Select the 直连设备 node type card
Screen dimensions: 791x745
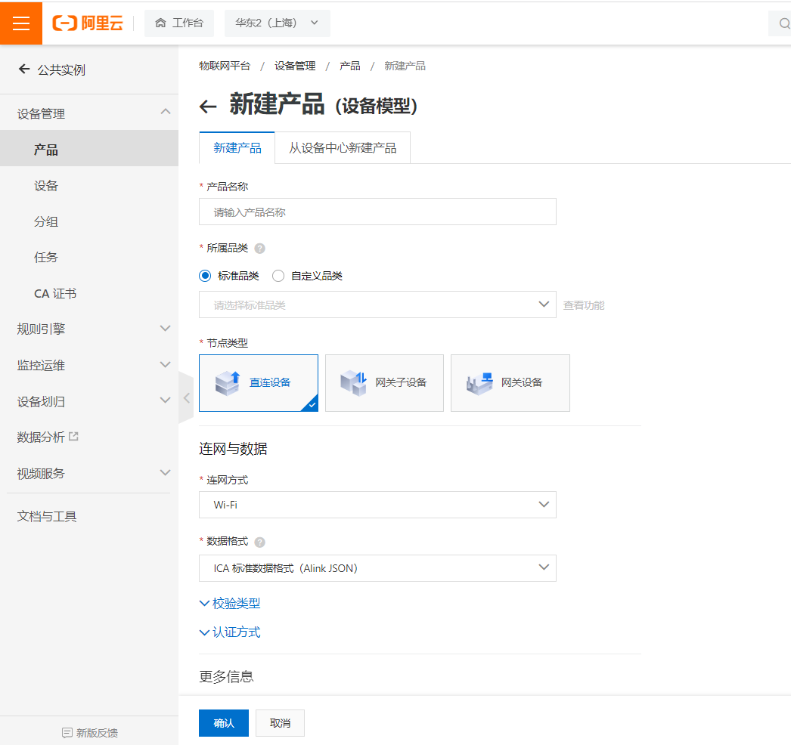tap(259, 383)
